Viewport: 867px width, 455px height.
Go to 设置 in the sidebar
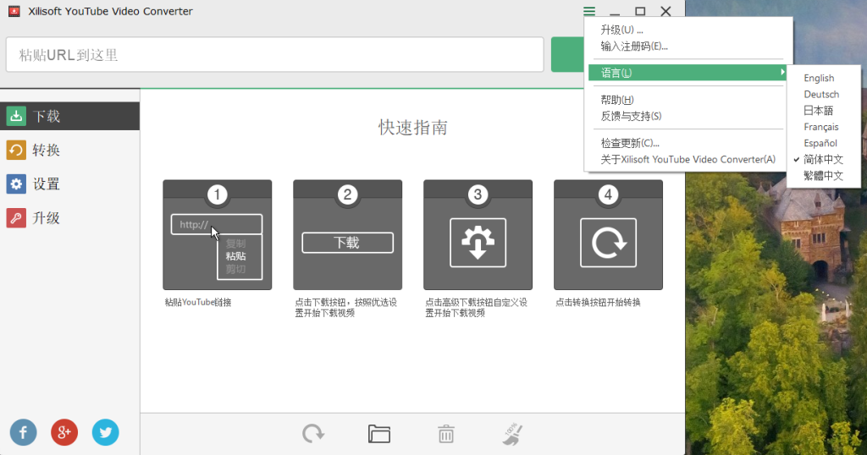coord(47,184)
